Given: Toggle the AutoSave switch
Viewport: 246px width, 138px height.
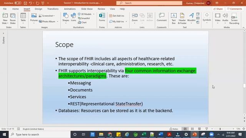Looking at the screenshot, I should 18,3.
